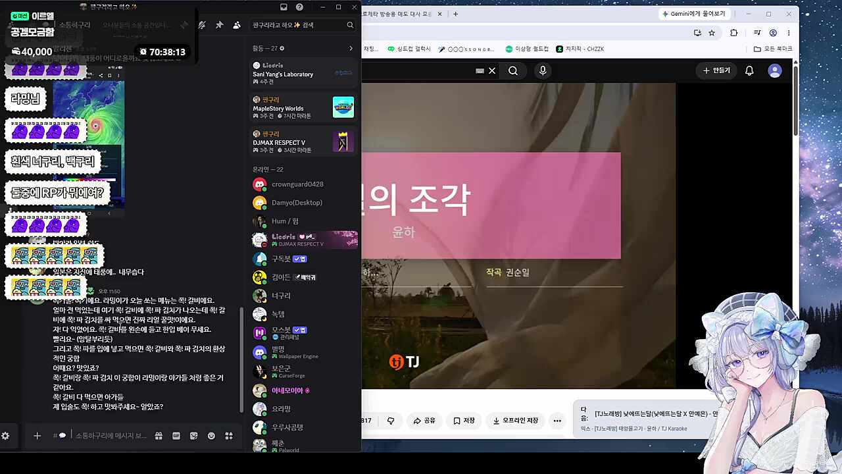Select member 녹템 in the member list

[303, 314]
